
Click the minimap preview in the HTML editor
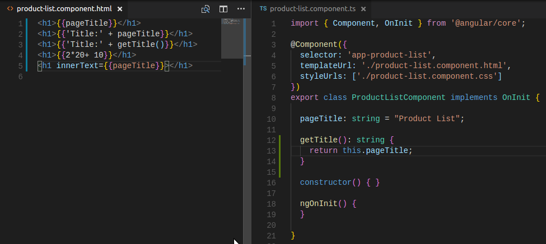pos(232,38)
